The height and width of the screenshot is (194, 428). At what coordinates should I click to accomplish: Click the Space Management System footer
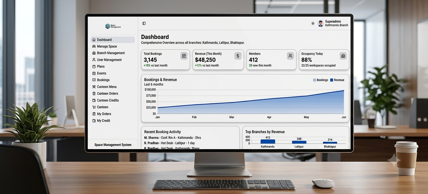113,145
